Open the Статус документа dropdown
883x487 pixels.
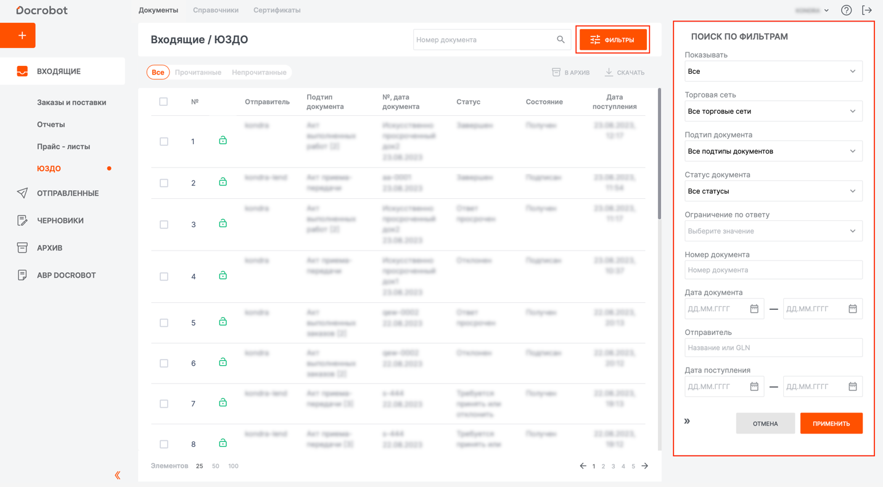(x=773, y=191)
